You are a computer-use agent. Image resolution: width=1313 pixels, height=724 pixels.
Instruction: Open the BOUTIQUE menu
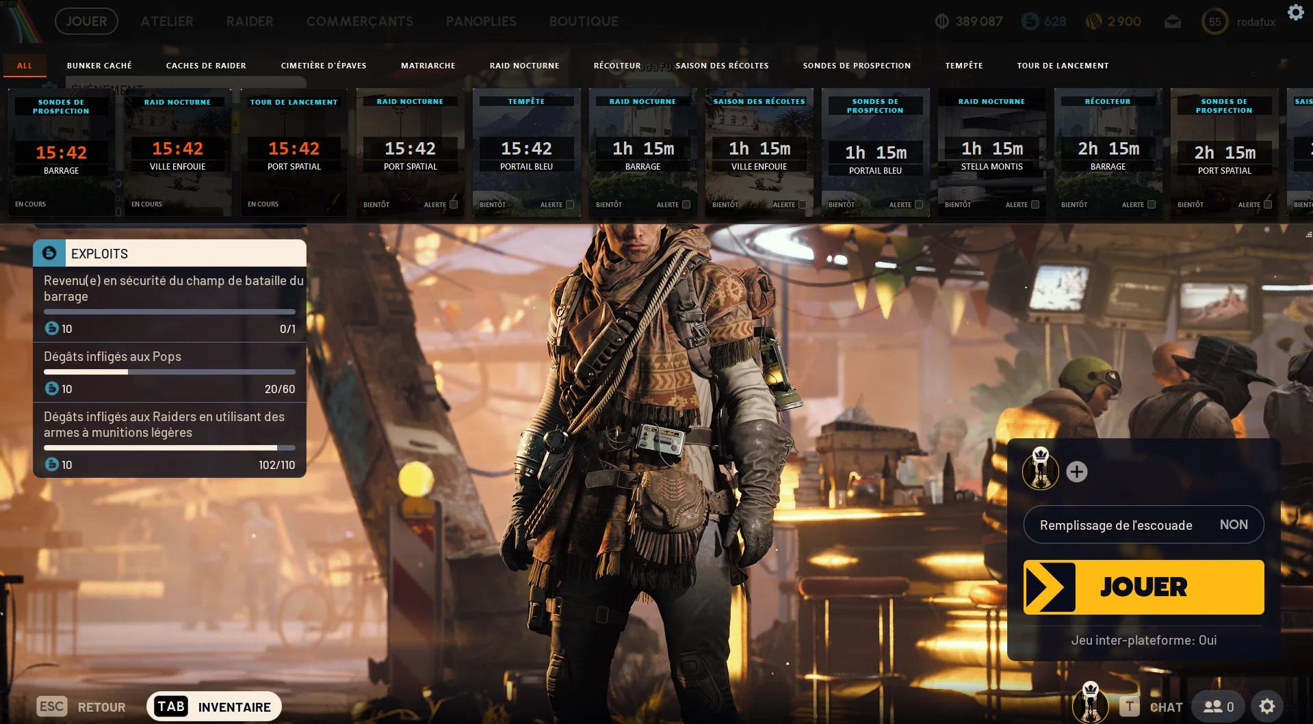click(583, 21)
